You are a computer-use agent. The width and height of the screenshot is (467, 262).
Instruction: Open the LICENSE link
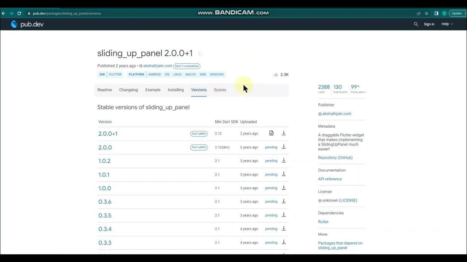(x=348, y=201)
